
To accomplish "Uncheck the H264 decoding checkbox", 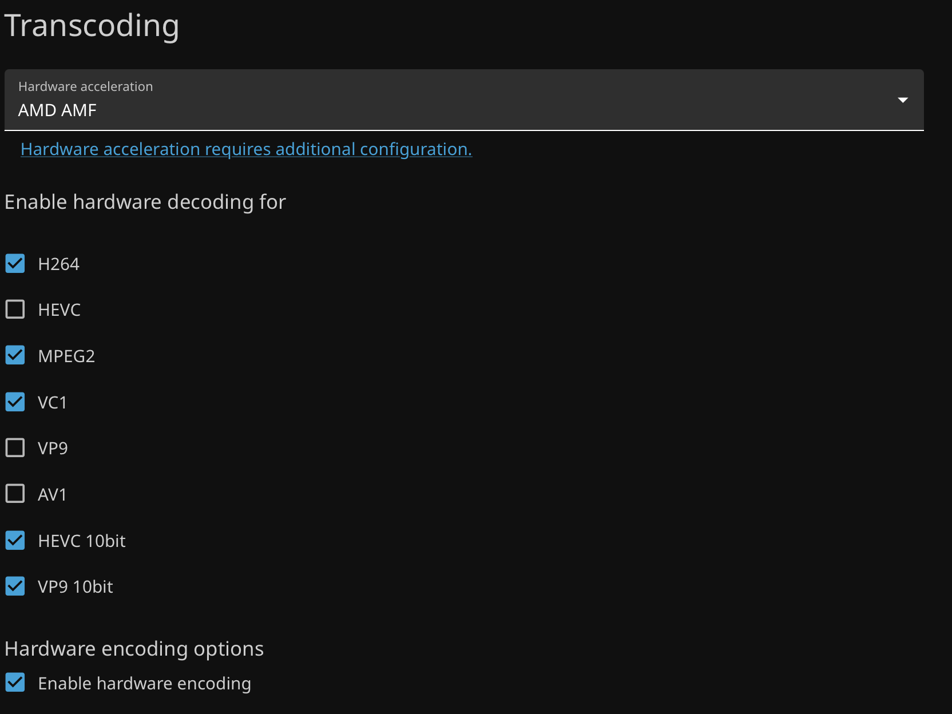I will coord(15,264).
